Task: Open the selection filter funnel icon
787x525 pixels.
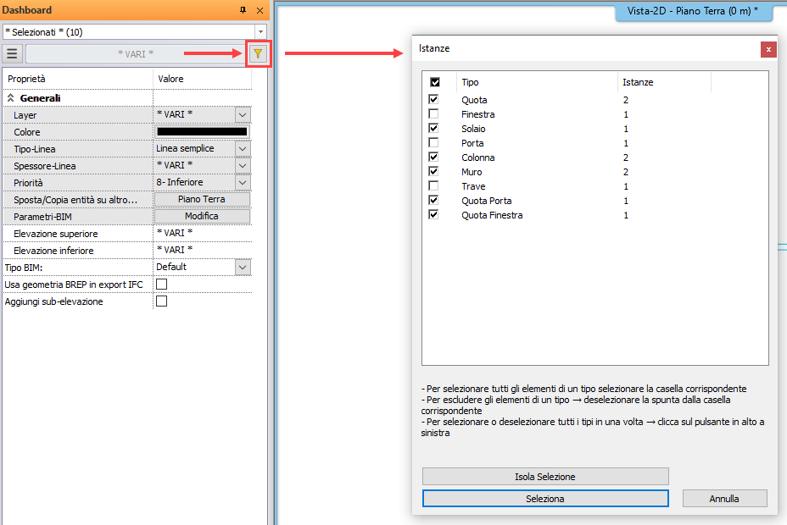Action: point(258,53)
